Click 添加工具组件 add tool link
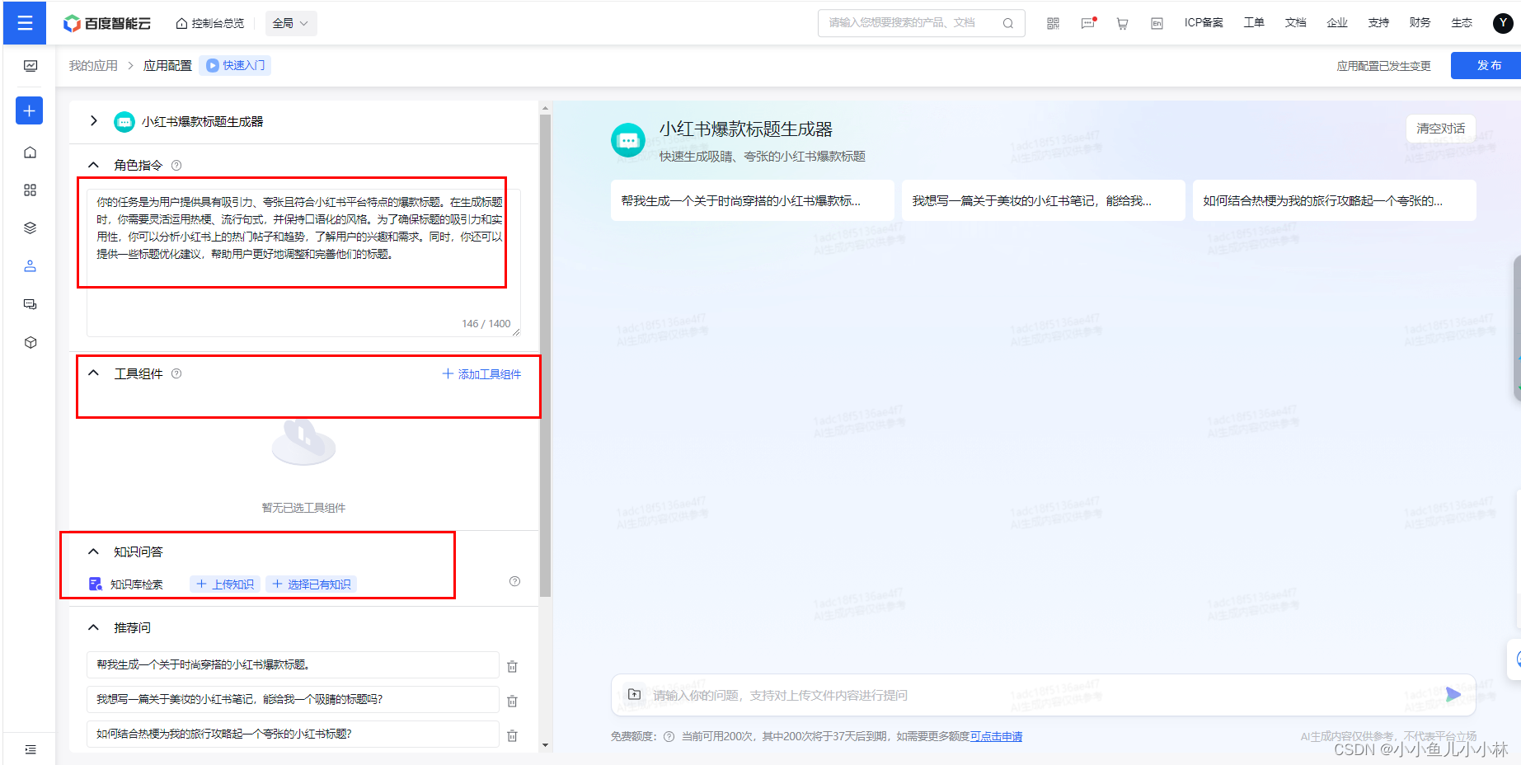The image size is (1521, 765). [482, 374]
